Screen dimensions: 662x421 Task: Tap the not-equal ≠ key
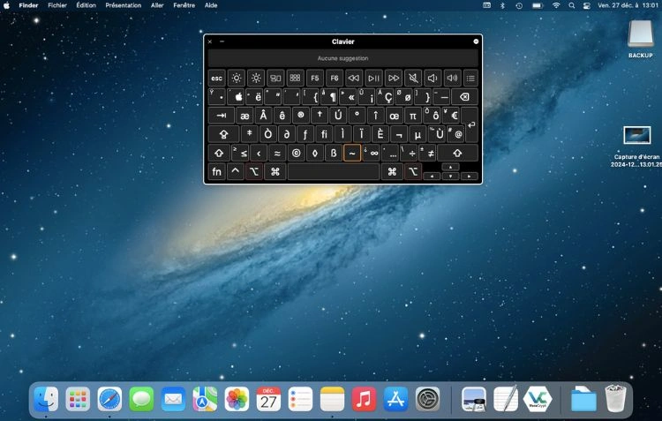[427, 153]
